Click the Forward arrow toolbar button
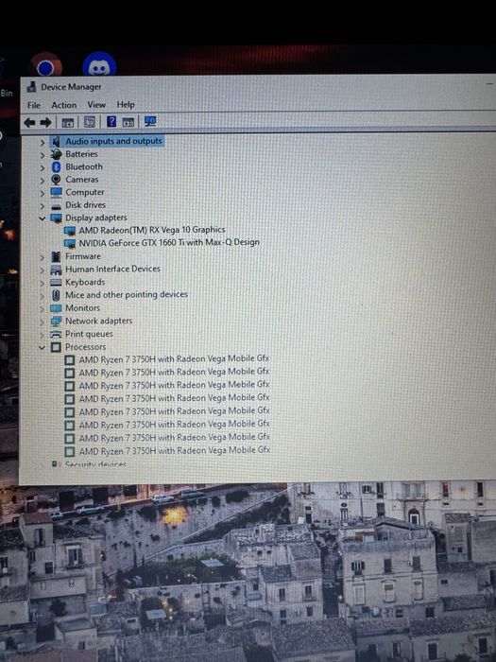 click(x=45, y=122)
